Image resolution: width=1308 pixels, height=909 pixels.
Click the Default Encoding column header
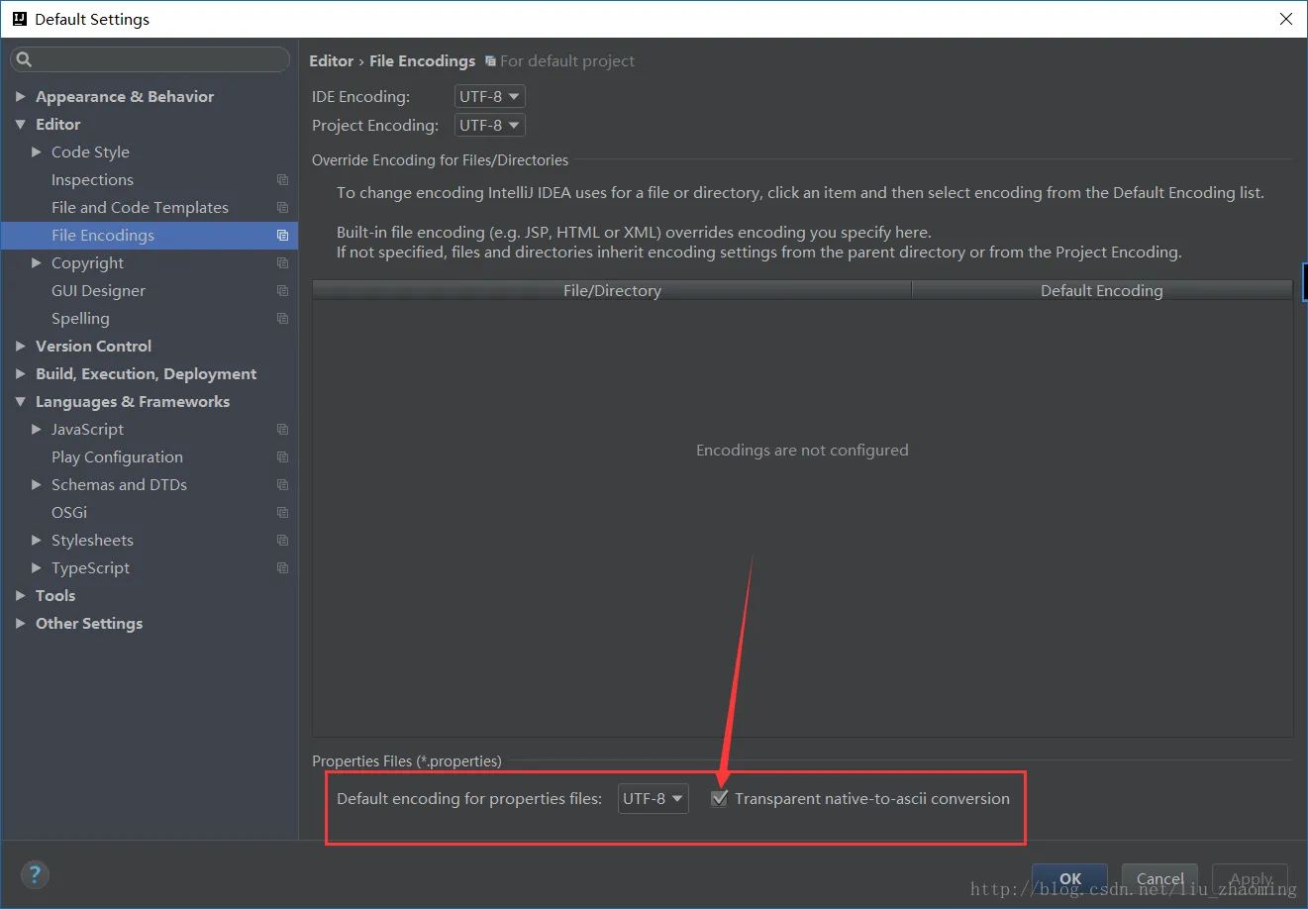1102,291
